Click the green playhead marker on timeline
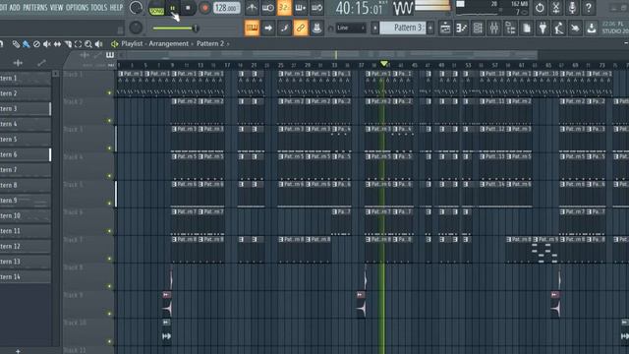 tap(384, 63)
